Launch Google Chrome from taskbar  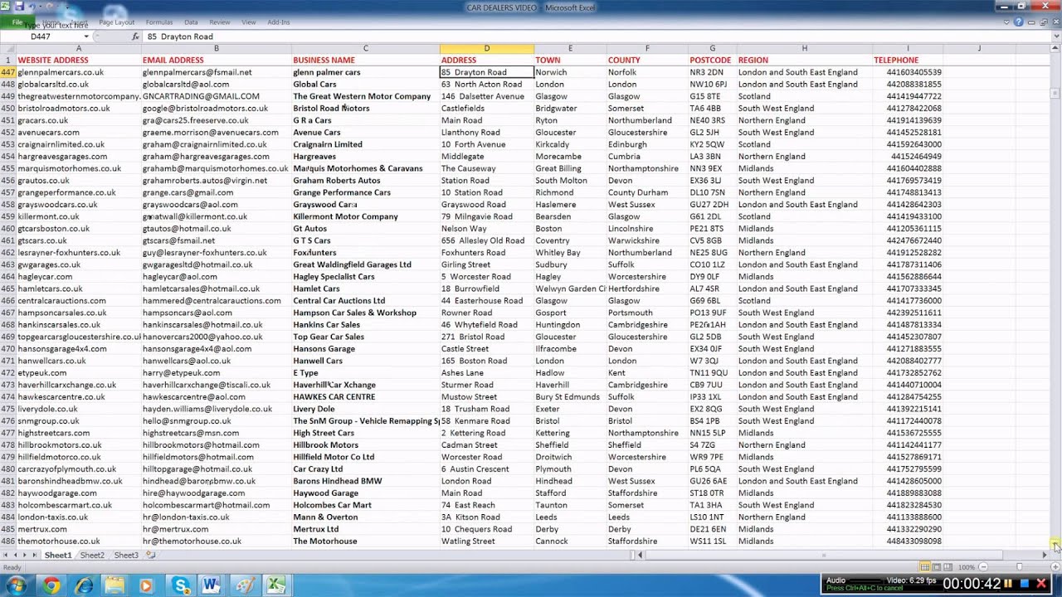pyautogui.click(x=51, y=585)
